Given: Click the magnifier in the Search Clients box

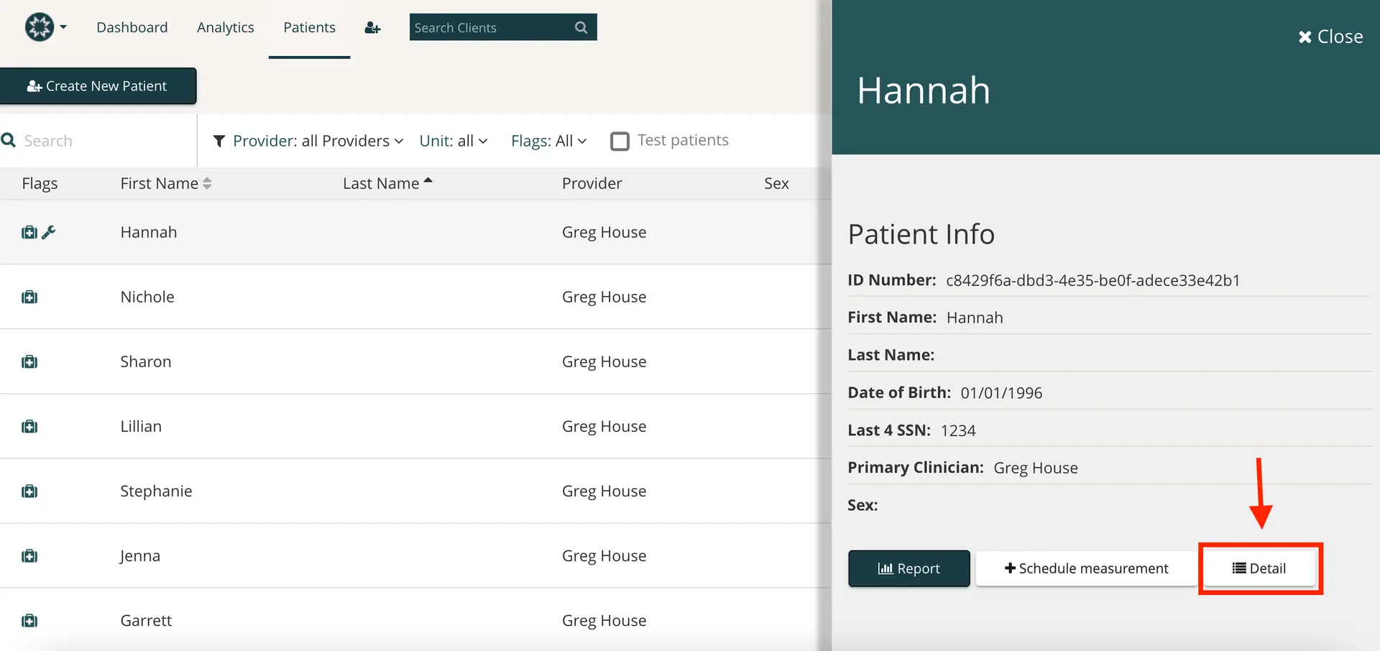Looking at the screenshot, I should click(x=581, y=27).
